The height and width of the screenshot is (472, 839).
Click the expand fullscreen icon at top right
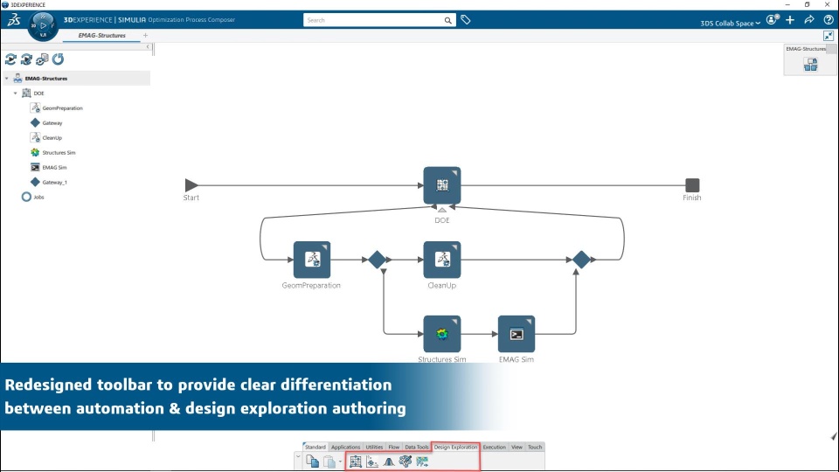pos(829,36)
